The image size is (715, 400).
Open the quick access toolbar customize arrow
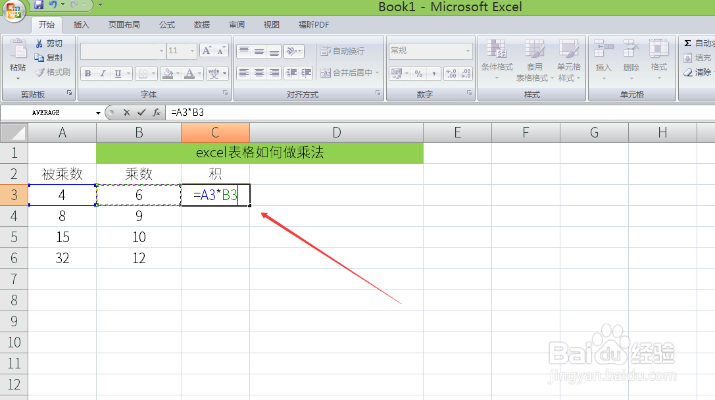click(101, 5)
